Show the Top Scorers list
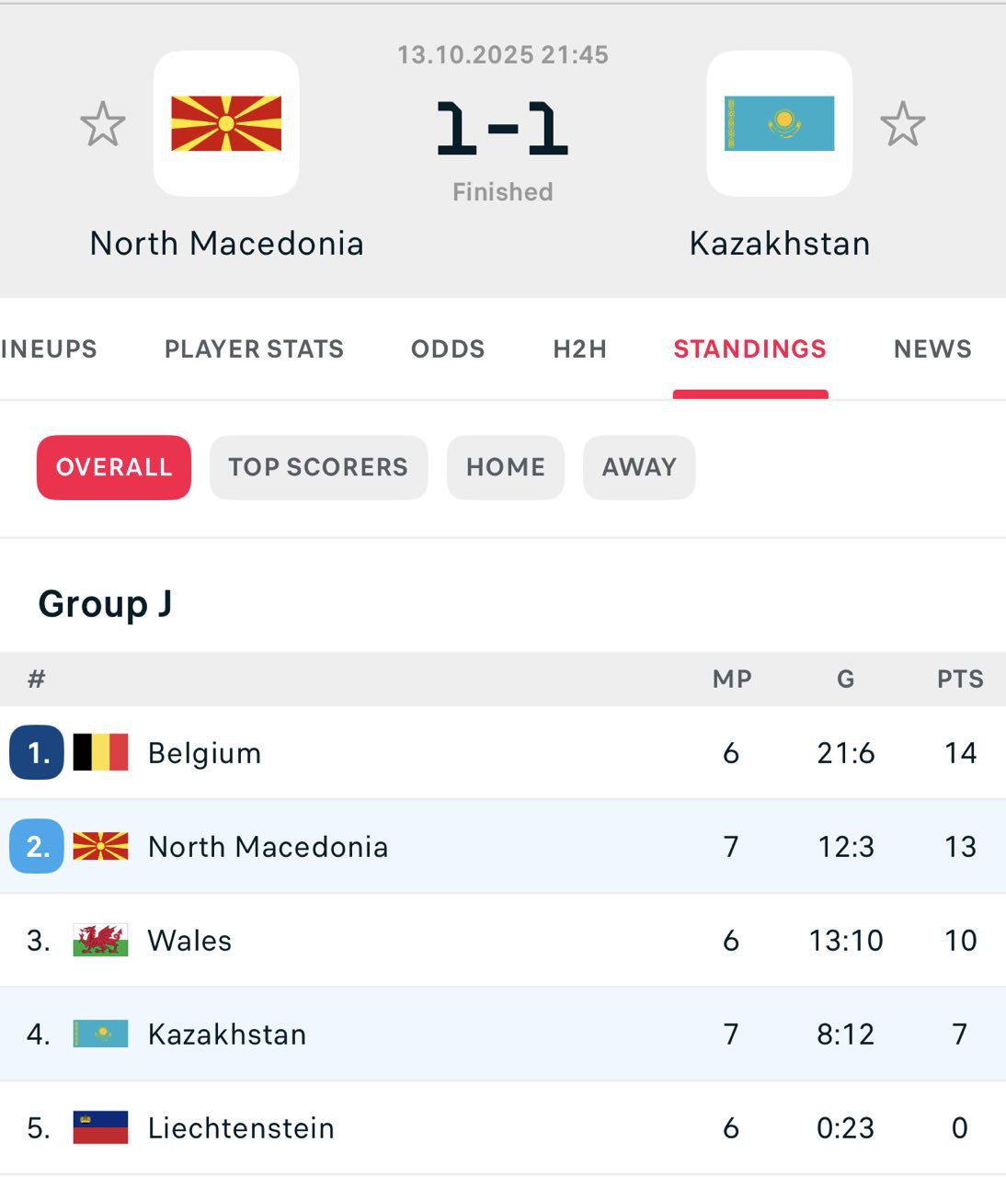The width and height of the screenshot is (1006, 1177). click(318, 467)
